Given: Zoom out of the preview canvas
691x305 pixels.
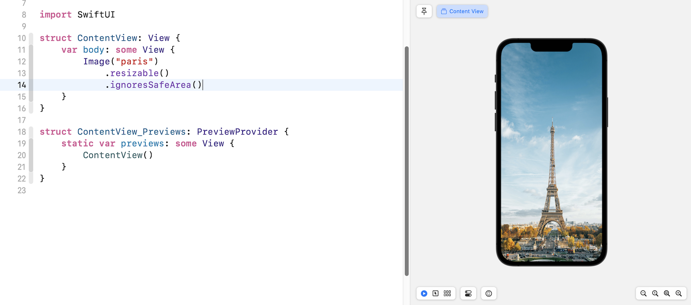Looking at the screenshot, I should click(x=643, y=293).
